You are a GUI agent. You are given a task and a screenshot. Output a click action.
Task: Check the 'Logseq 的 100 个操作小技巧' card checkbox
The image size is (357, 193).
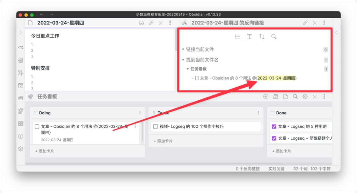pos(156,127)
